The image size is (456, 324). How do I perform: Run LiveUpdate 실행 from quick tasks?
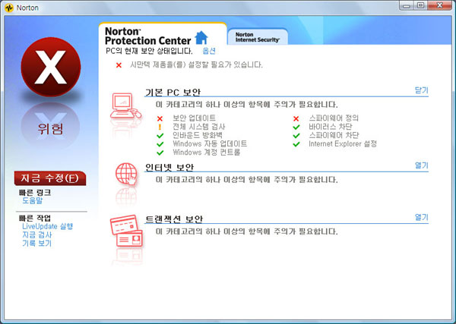pyautogui.click(x=48, y=226)
